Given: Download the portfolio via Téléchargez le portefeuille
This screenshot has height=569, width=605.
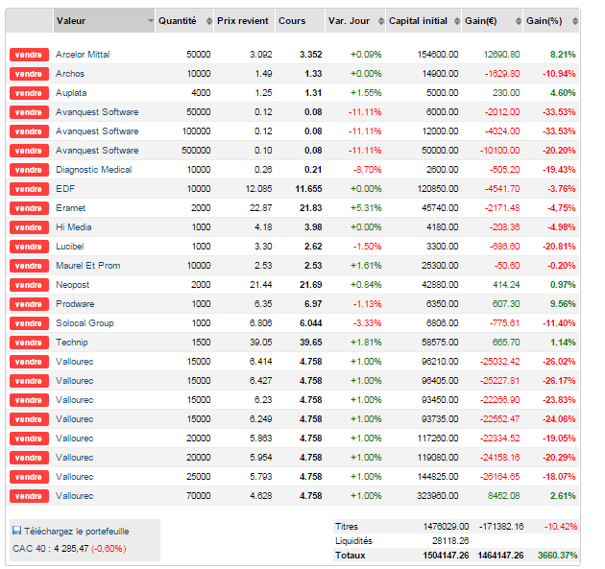Looking at the screenshot, I should 76,531.
